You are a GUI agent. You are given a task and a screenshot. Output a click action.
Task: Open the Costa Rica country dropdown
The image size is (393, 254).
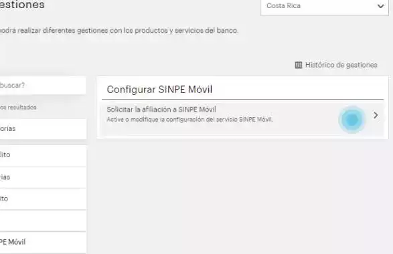click(x=325, y=6)
